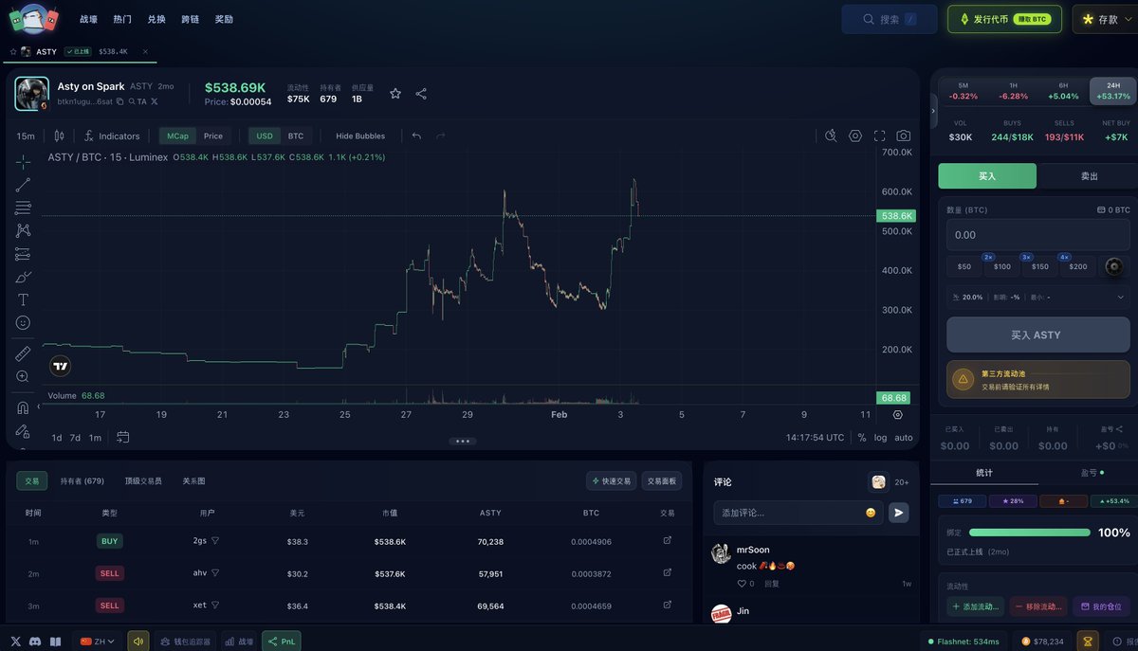Collapse the right trading panel arrow
The height and width of the screenshot is (651, 1138).
pyautogui.click(x=932, y=111)
